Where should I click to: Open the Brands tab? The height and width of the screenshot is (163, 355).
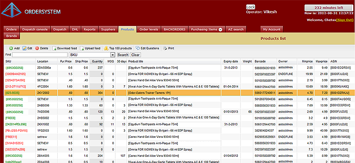12,36
